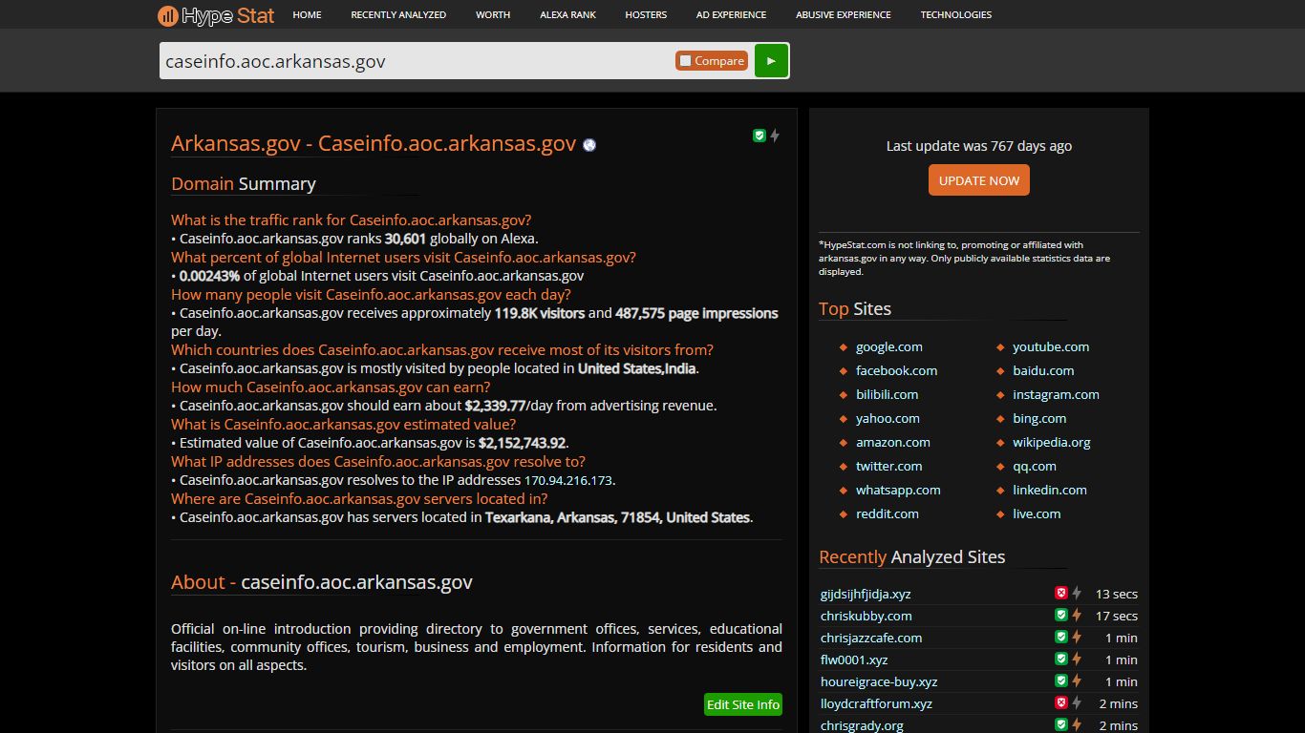
Task: Open google.com in Top Sites
Action: pos(889,346)
